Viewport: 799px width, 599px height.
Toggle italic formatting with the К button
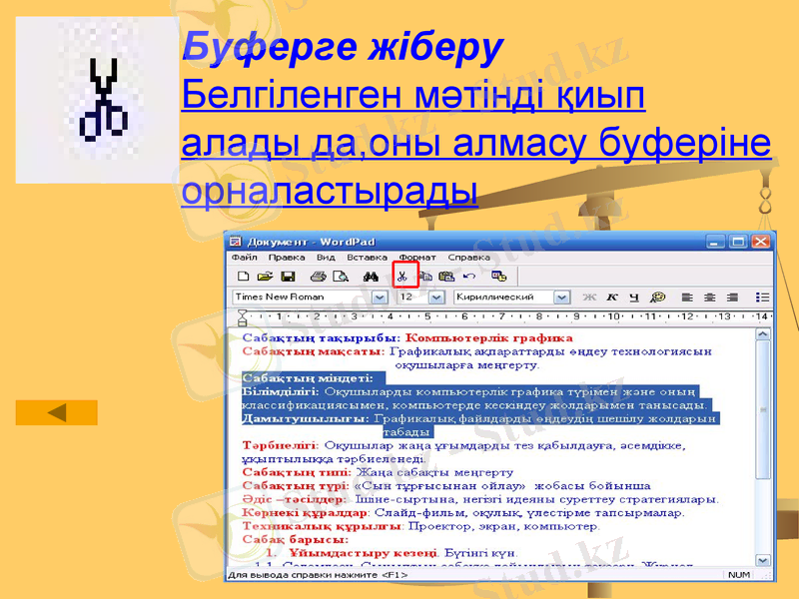(x=612, y=297)
